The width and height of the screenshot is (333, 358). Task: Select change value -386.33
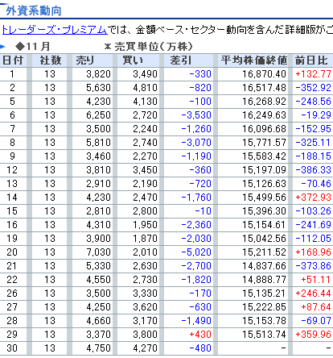[x=313, y=170]
